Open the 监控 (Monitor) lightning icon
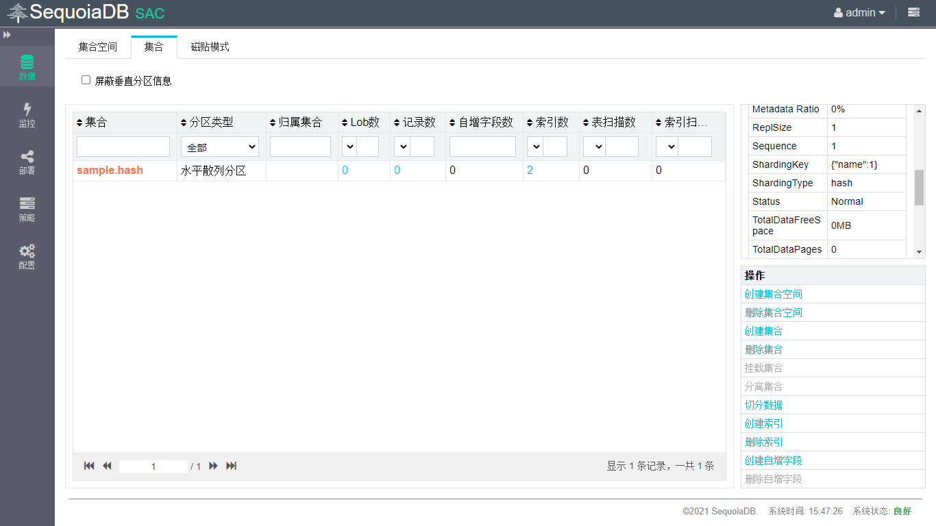 point(27,114)
